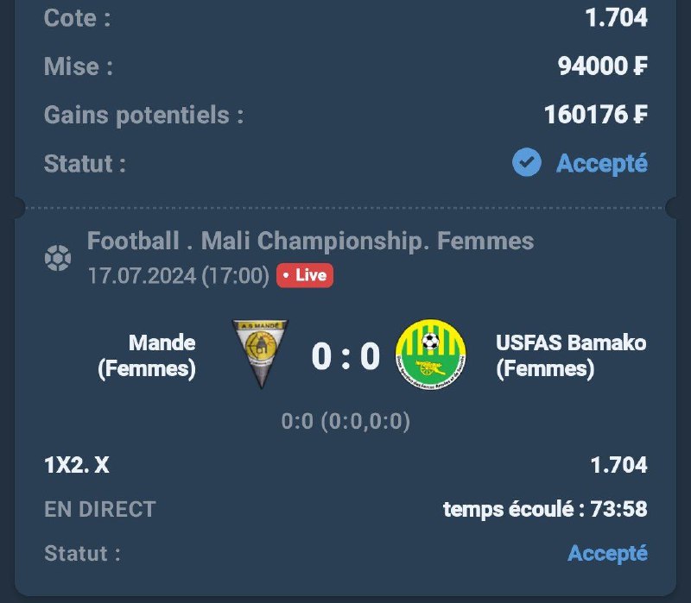Select the Mande (Femmes) team name

pyautogui.click(x=147, y=355)
